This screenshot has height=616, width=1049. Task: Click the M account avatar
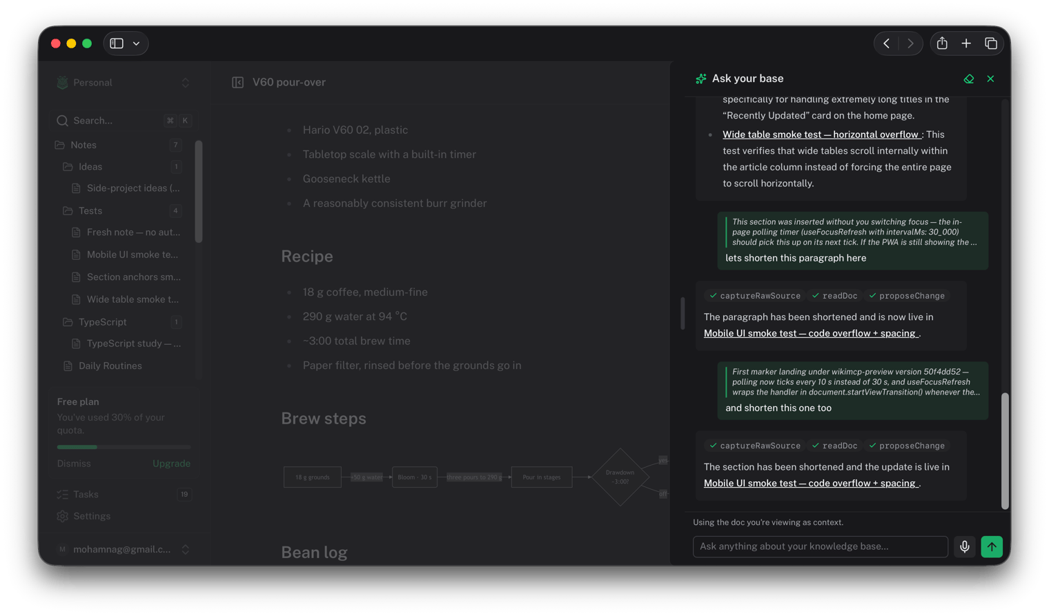[x=63, y=550]
